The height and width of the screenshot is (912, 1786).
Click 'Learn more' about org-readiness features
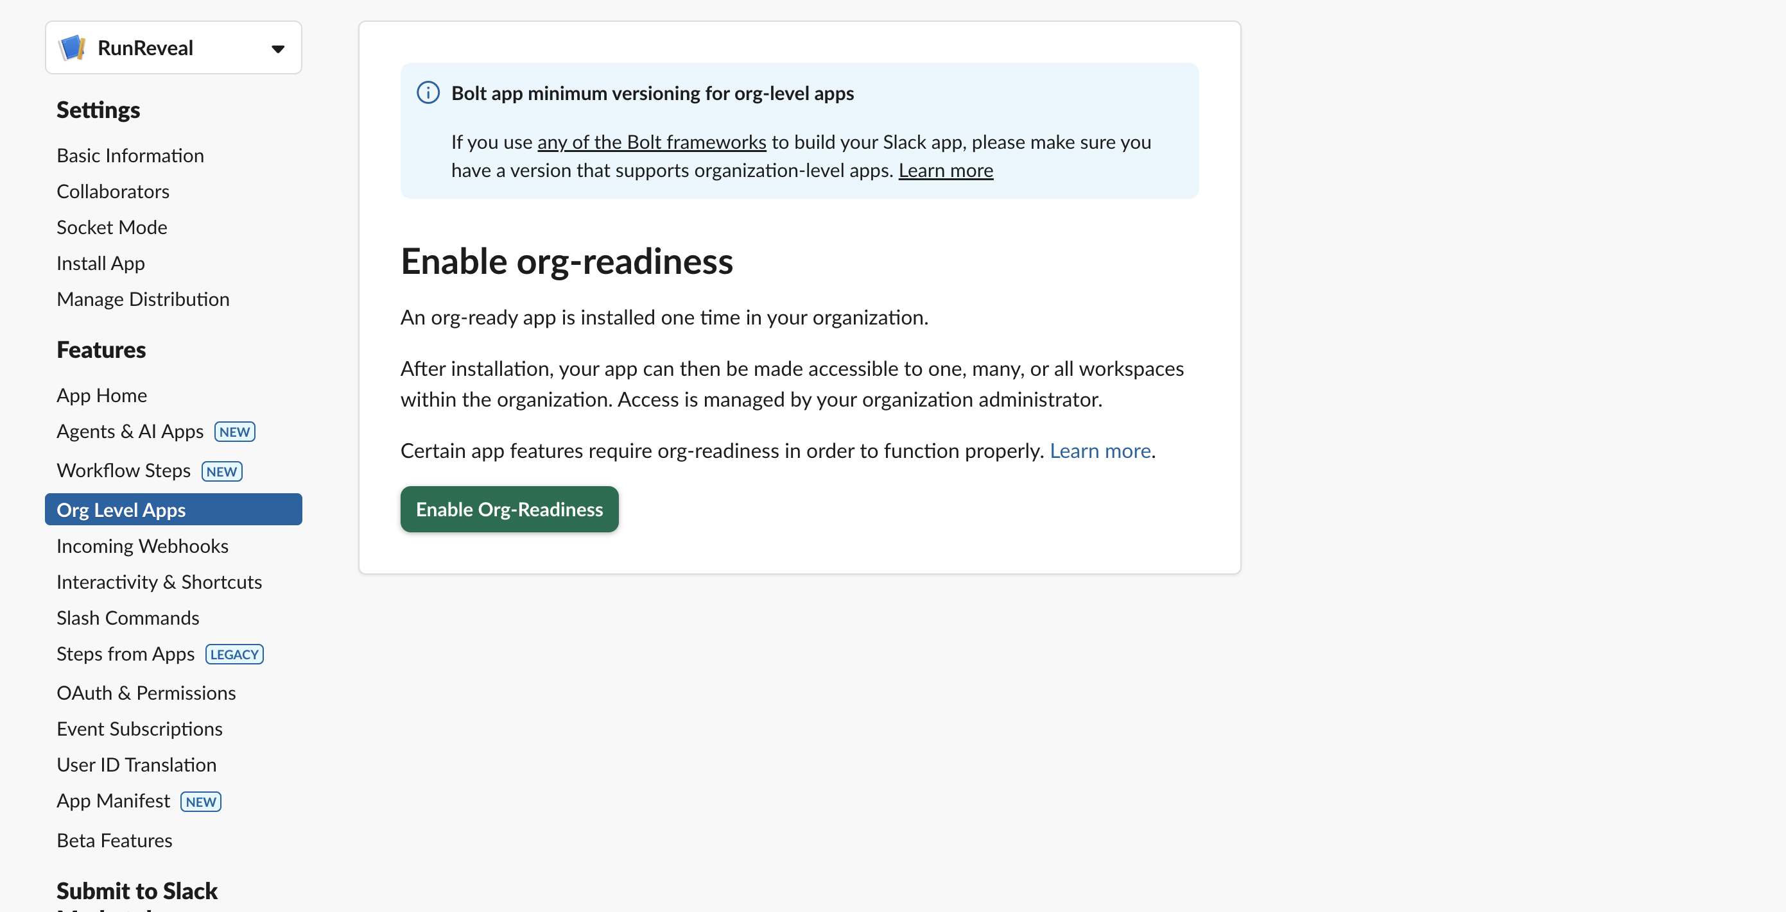[x=1100, y=450]
